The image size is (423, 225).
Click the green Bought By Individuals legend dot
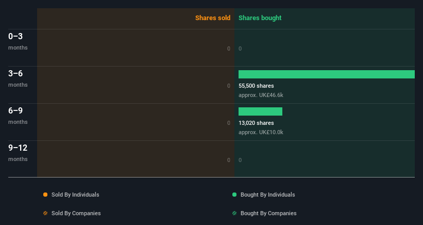(x=234, y=195)
